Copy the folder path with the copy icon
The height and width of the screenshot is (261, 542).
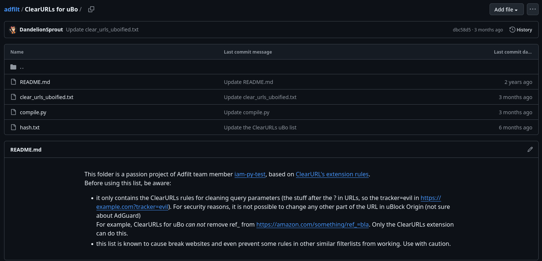pyautogui.click(x=91, y=9)
